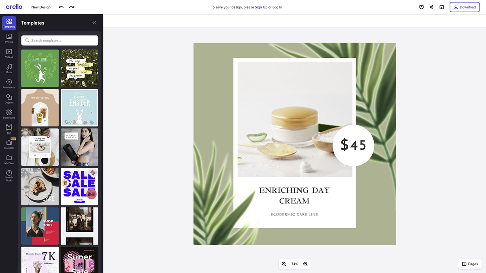Switch to the My Files tab
The image size is (486, 273).
(x=9, y=159)
